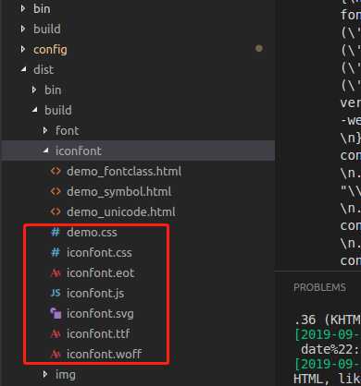Open iconfont.css file
Screen dimensions: 361x386
point(99,252)
